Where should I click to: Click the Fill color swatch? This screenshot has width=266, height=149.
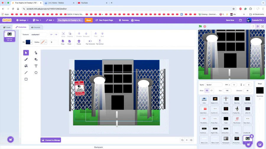point(28,42)
